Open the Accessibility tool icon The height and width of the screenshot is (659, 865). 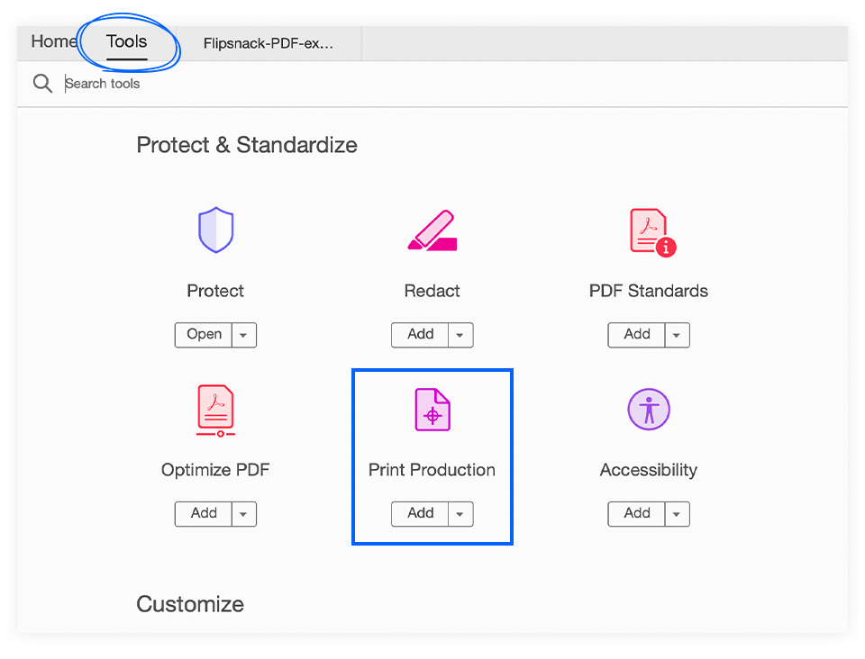point(648,410)
